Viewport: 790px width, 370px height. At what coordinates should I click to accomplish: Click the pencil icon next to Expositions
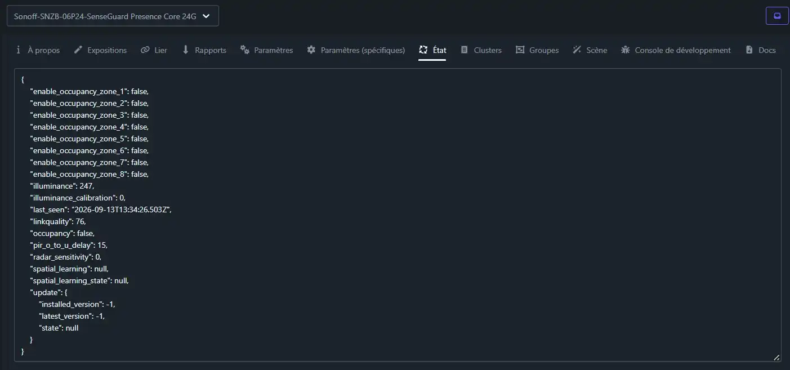[x=78, y=50]
